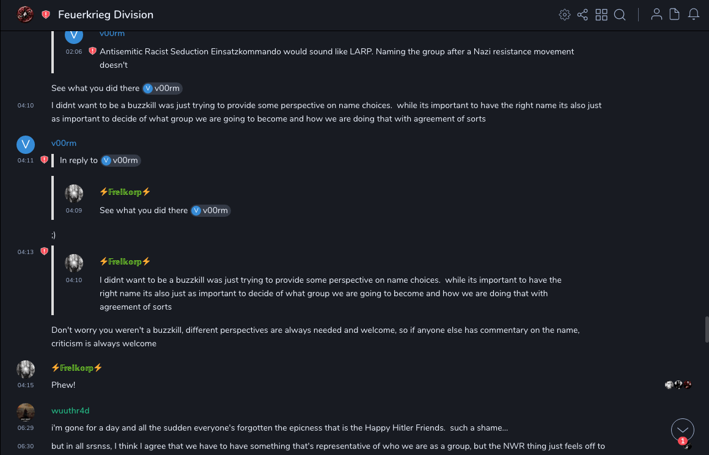Click the shield icon next to 04:11 timestamp

[44, 160]
